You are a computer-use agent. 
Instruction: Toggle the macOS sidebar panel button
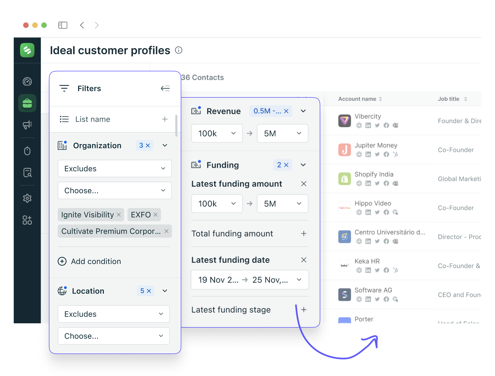(x=63, y=25)
